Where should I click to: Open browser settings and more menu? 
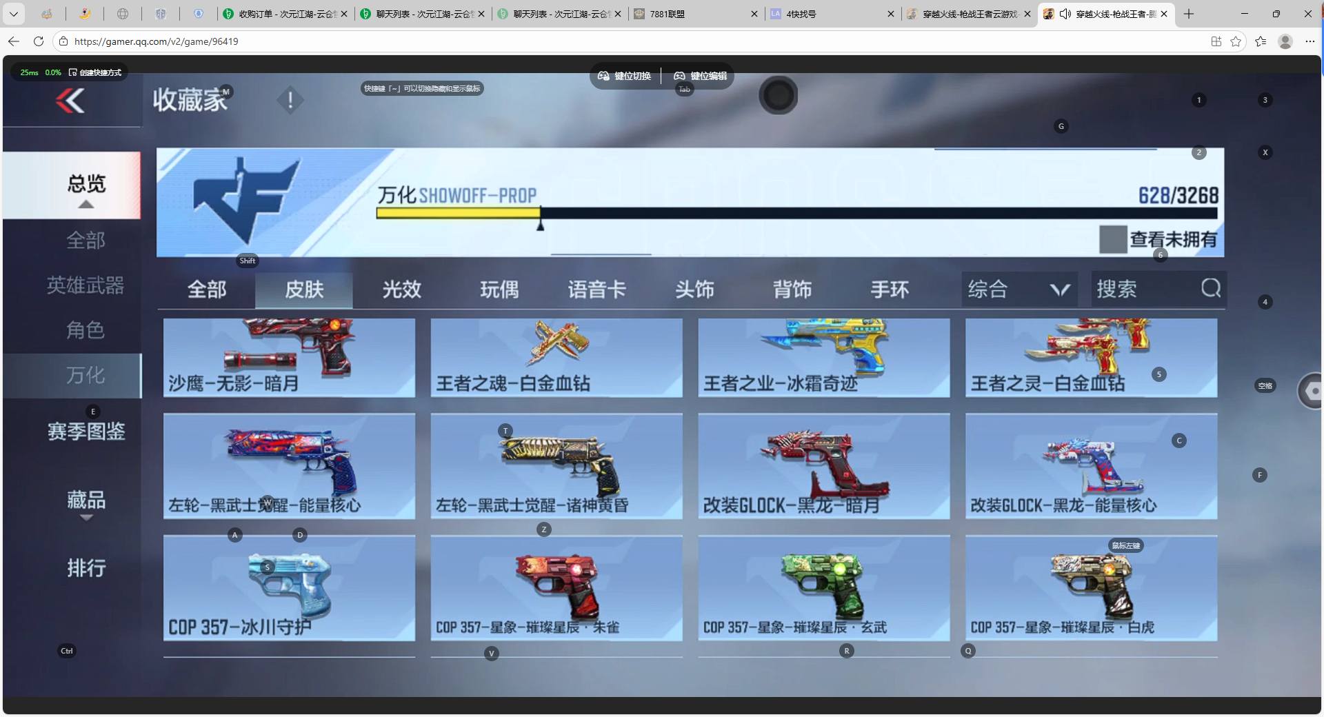click(x=1310, y=41)
